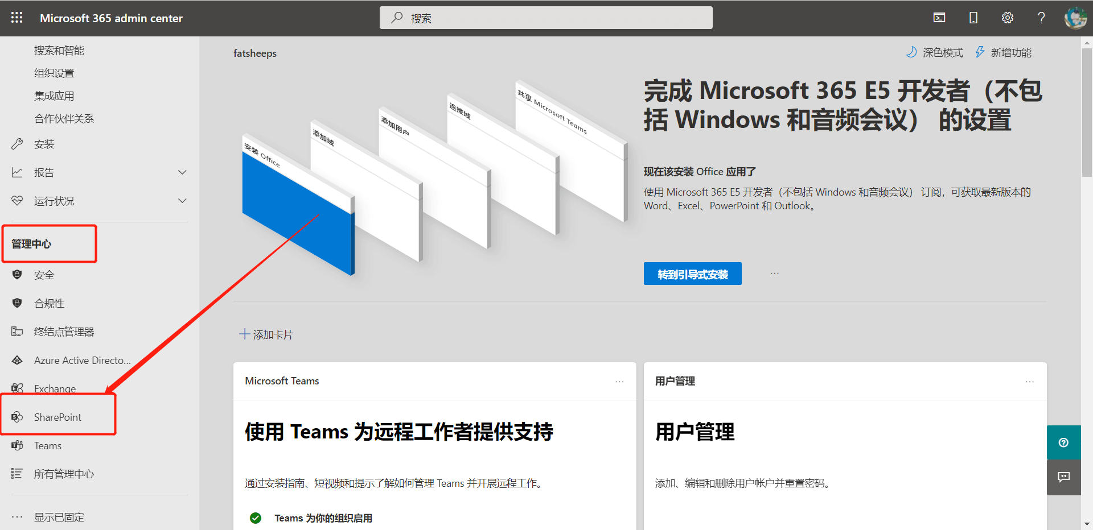Click 使用 Teams 为远程工作者提供支持 heading
1093x530 pixels.
(399, 432)
